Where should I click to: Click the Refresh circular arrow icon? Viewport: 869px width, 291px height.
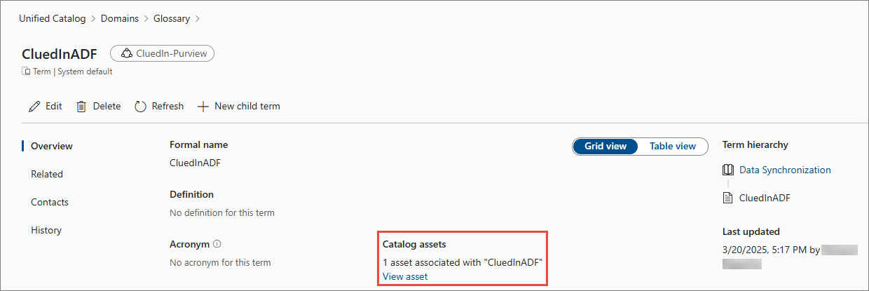[x=140, y=107]
